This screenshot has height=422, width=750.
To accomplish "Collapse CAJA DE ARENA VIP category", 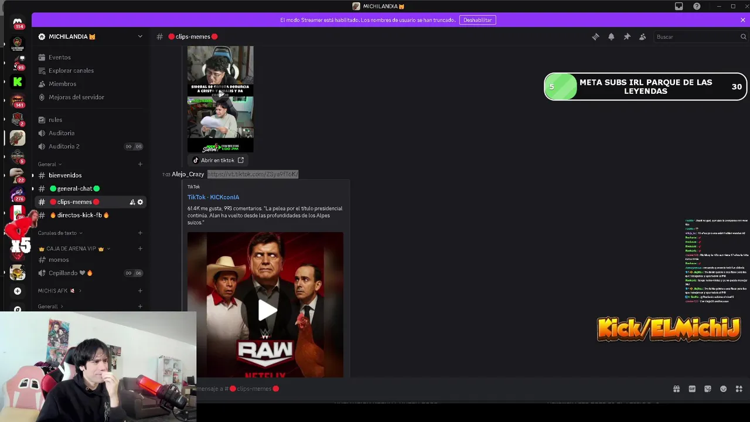I will pyautogui.click(x=74, y=249).
